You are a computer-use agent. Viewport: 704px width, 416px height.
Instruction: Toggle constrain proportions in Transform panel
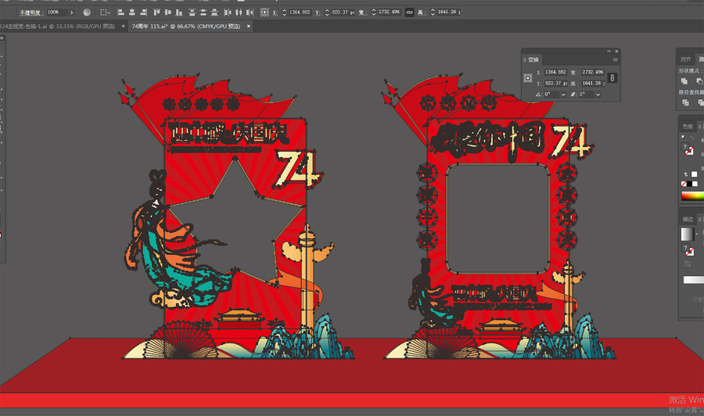pyautogui.click(x=612, y=78)
